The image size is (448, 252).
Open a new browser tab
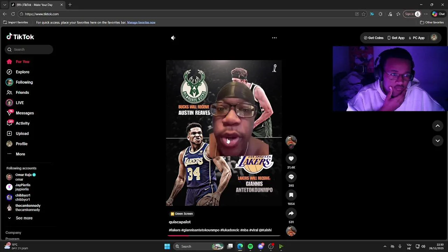[x=70, y=5]
